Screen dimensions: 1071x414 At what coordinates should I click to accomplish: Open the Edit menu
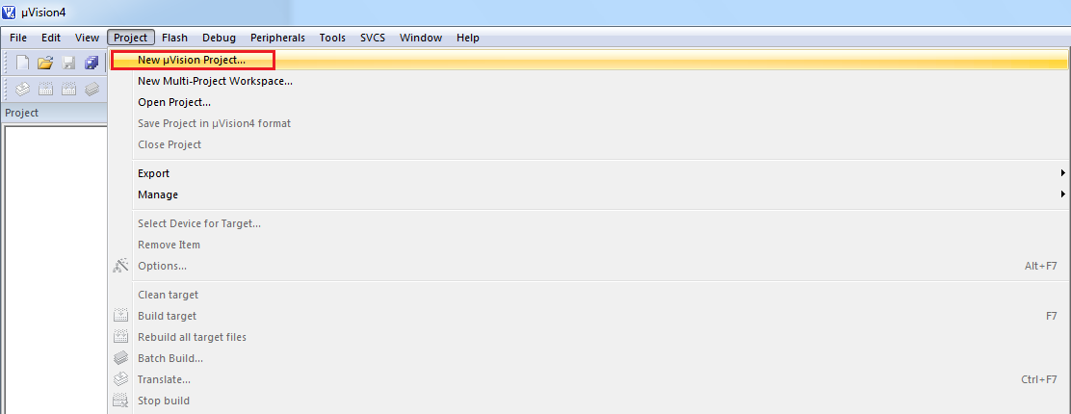(51, 38)
